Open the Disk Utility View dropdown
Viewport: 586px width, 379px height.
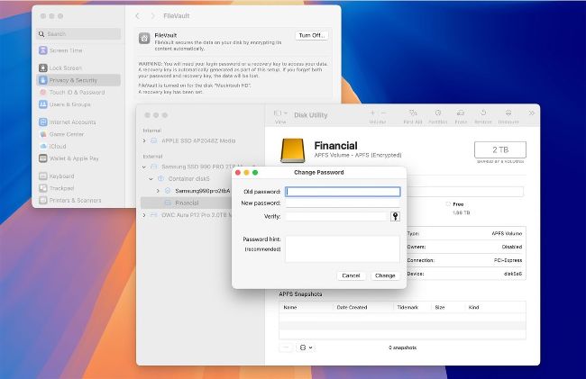click(x=279, y=113)
